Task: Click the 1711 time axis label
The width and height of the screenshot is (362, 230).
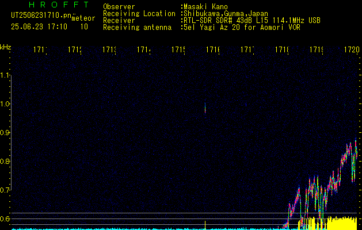Action: pos(40,49)
